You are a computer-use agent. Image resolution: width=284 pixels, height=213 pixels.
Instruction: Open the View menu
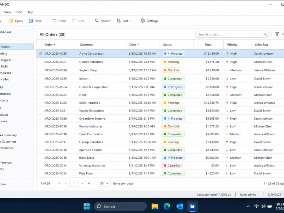7,12
